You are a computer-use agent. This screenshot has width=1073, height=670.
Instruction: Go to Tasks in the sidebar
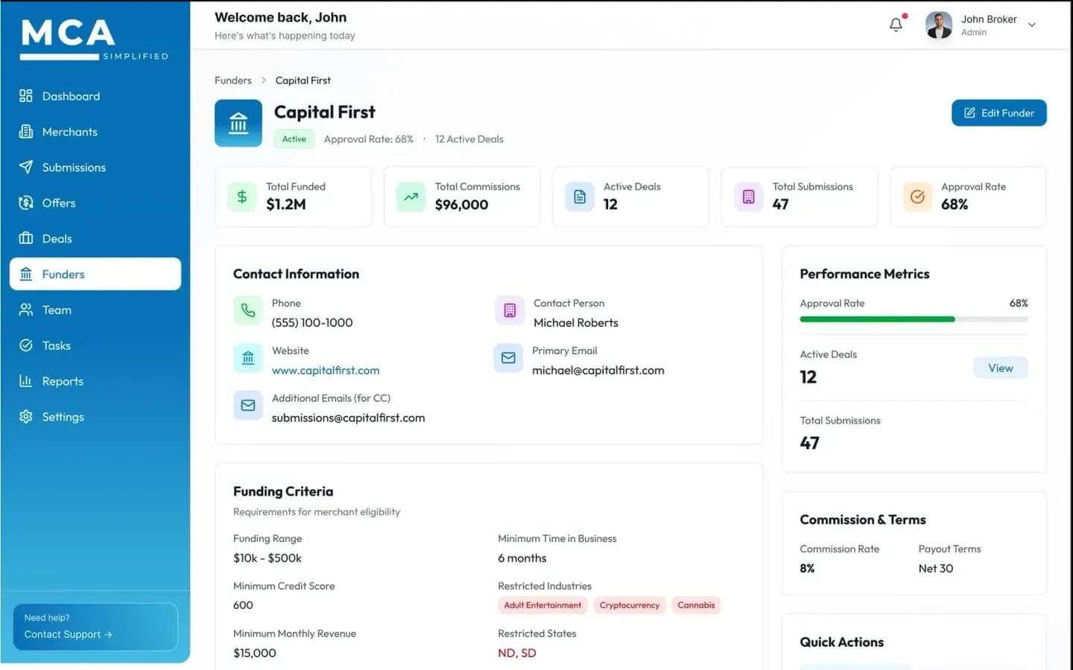click(x=95, y=345)
